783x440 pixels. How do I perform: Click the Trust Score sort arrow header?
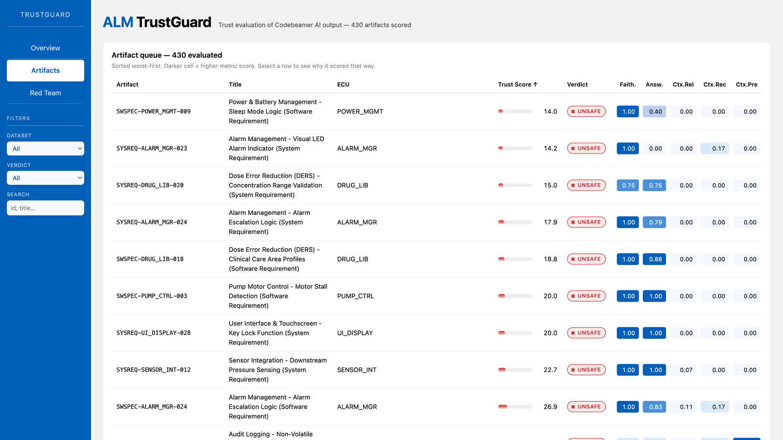518,85
